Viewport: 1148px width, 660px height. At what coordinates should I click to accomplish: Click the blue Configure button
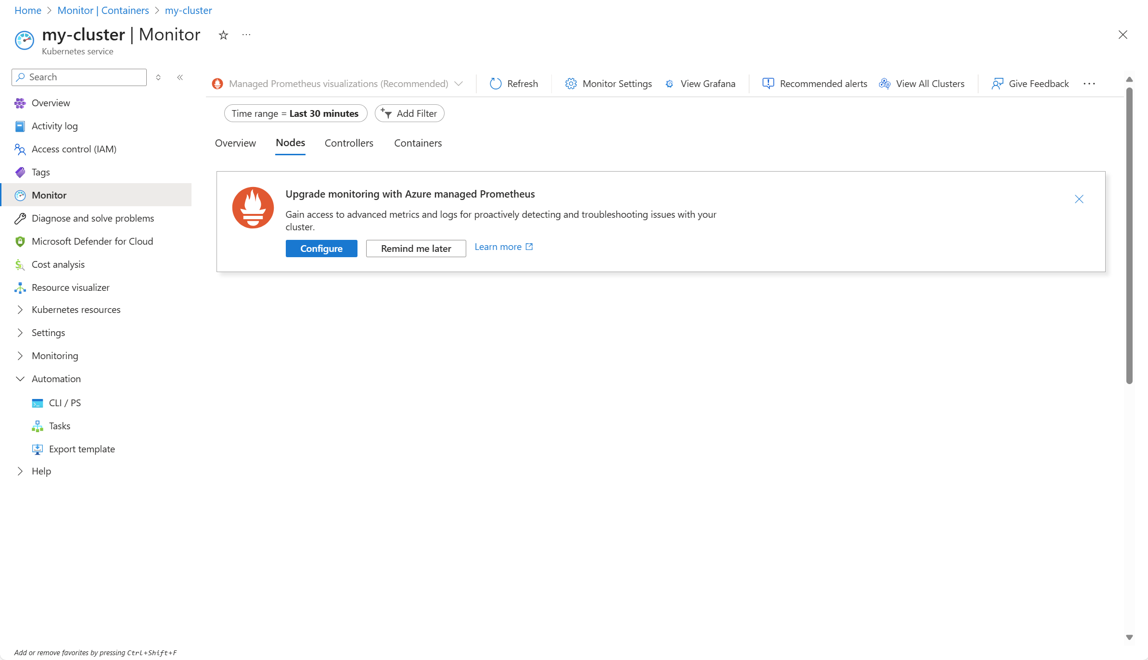[x=321, y=249]
